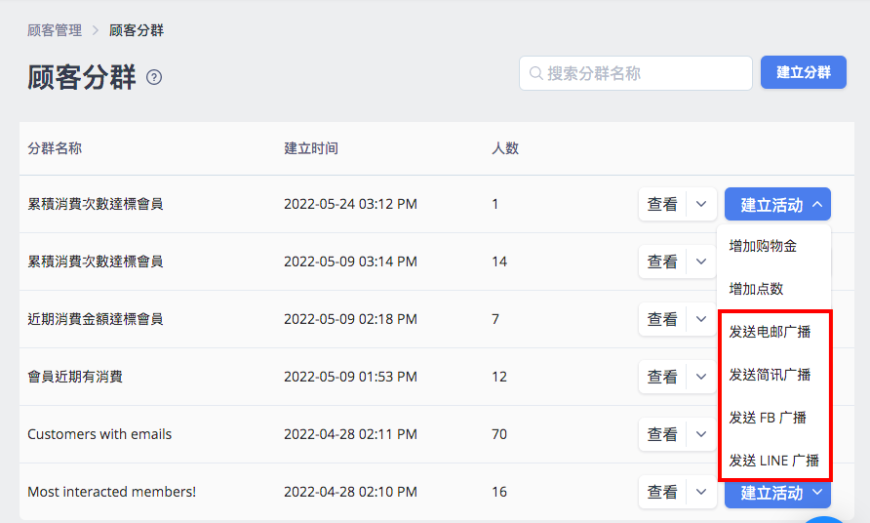Click the member count 16
Viewport: 870px width, 523px height.
499,492
